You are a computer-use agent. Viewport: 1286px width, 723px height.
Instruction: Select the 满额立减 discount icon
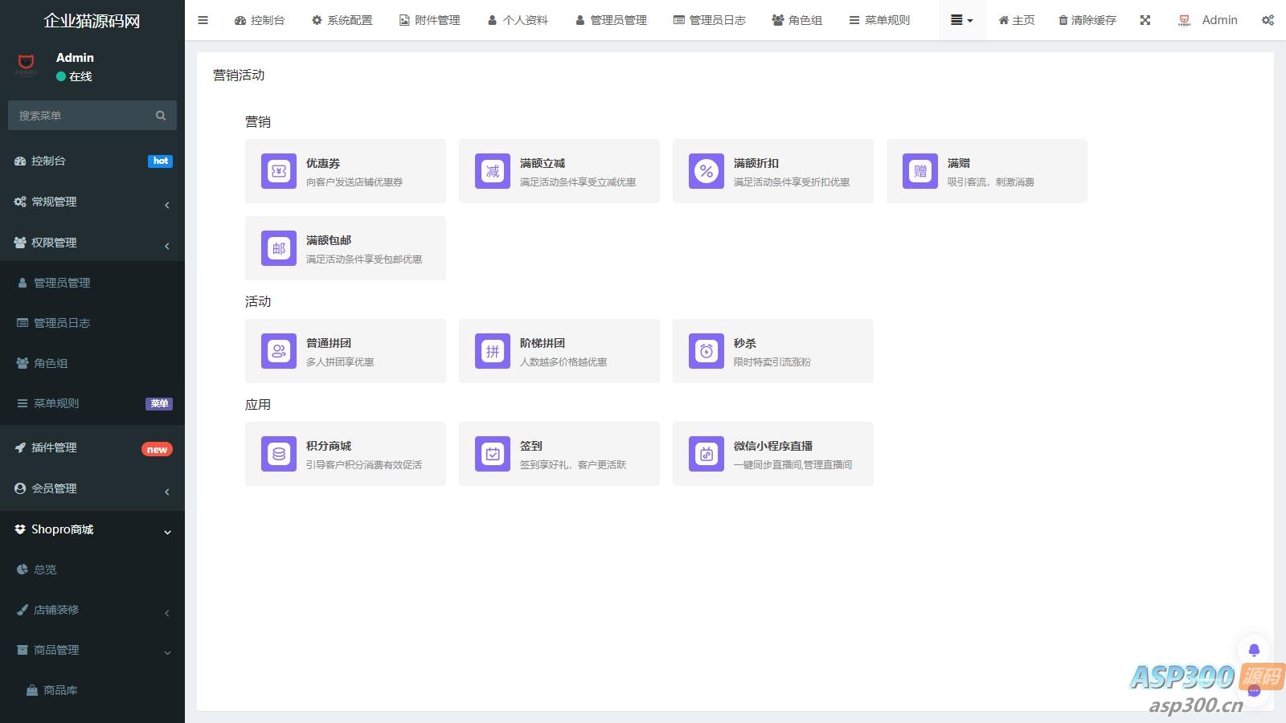coord(492,171)
